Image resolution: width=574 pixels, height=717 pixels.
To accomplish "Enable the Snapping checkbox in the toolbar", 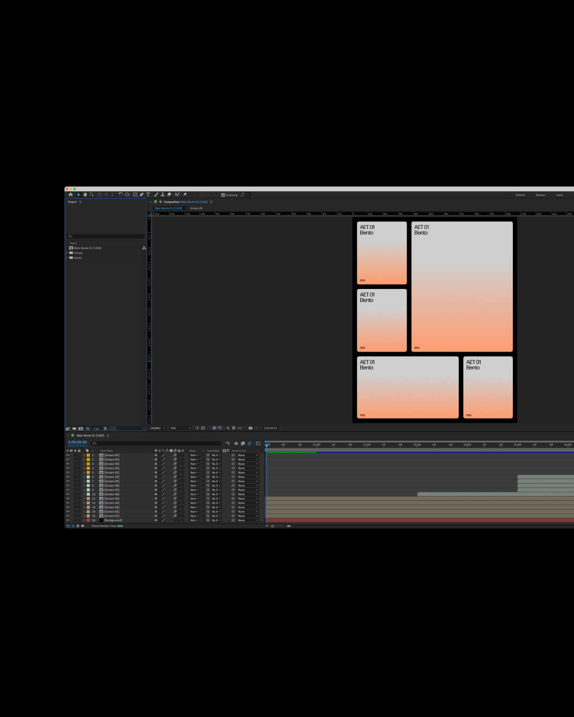I will (223, 195).
